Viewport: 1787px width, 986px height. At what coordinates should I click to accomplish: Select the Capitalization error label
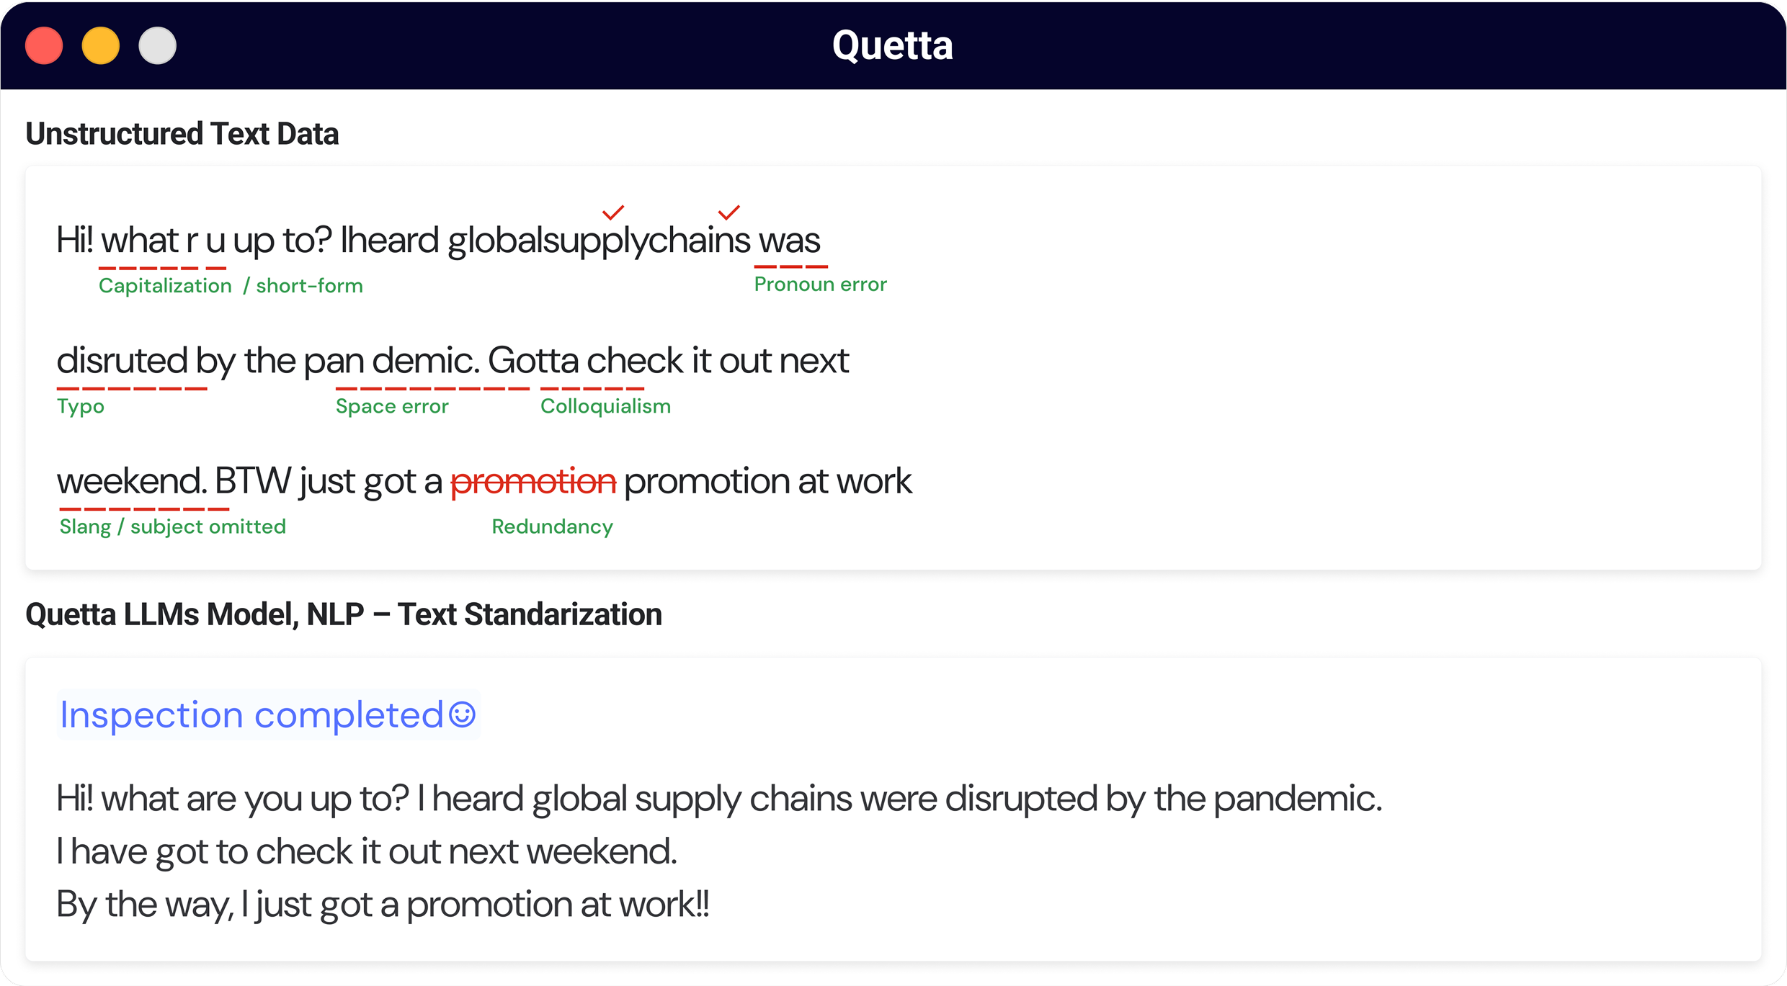click(165, 286)
